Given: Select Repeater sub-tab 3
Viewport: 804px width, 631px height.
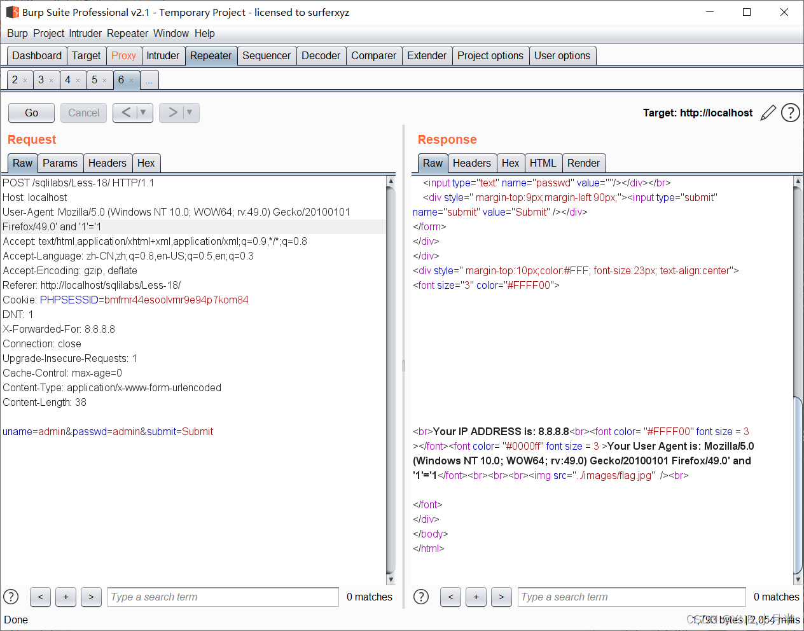Looking at the screenshot, I should [41, 80].
